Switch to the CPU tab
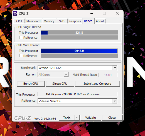Viewport: 145px width, 136px height. (19, 21)
